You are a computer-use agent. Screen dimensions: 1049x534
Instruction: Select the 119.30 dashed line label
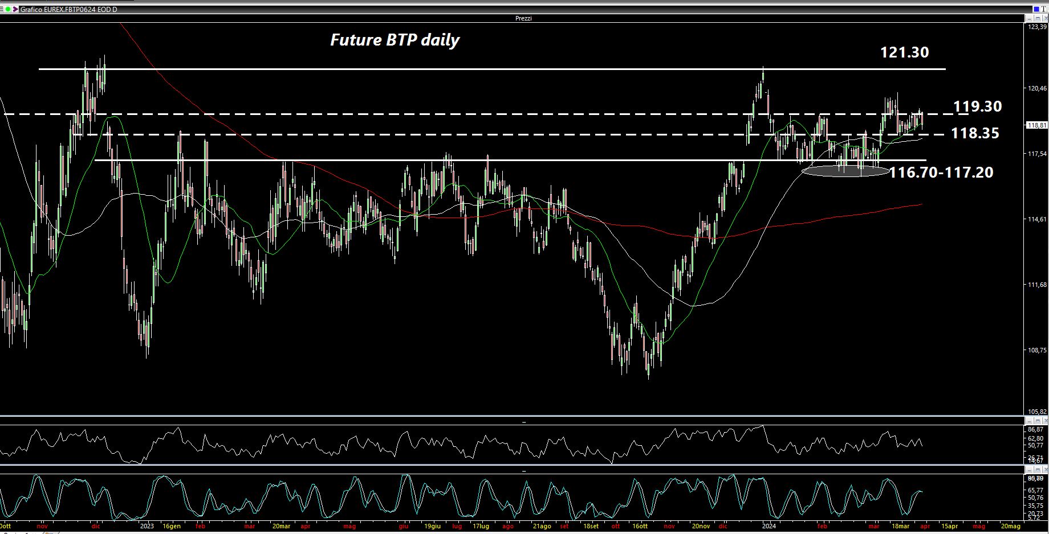tap(977, 106)
